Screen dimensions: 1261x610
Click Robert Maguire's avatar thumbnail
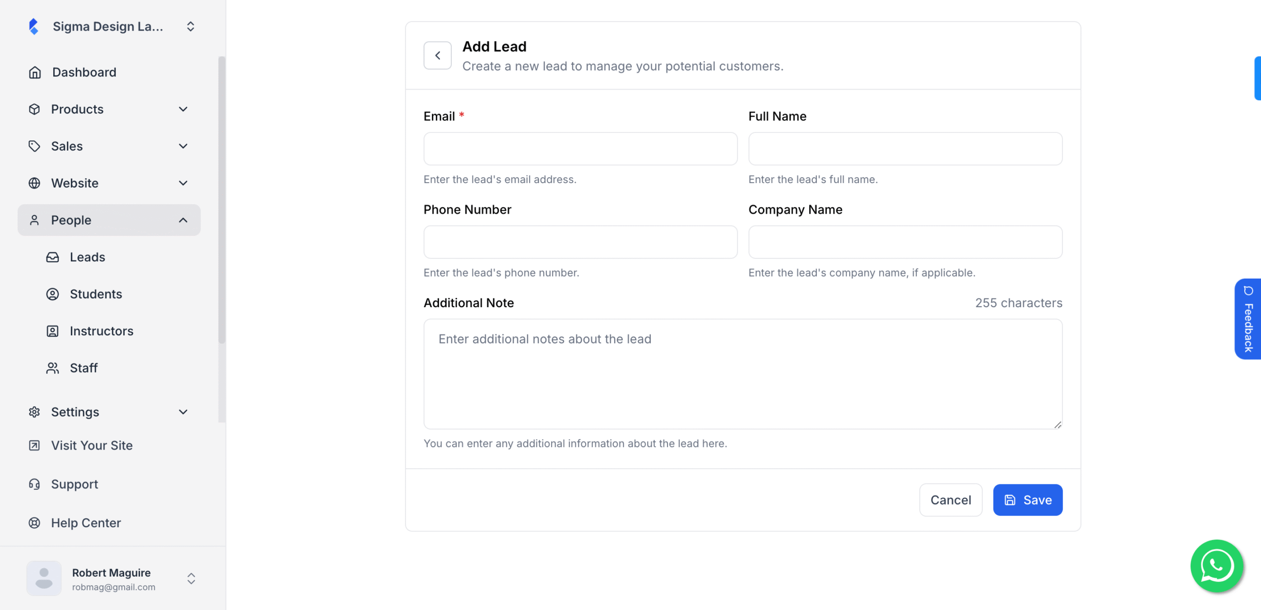click(44, 578)
